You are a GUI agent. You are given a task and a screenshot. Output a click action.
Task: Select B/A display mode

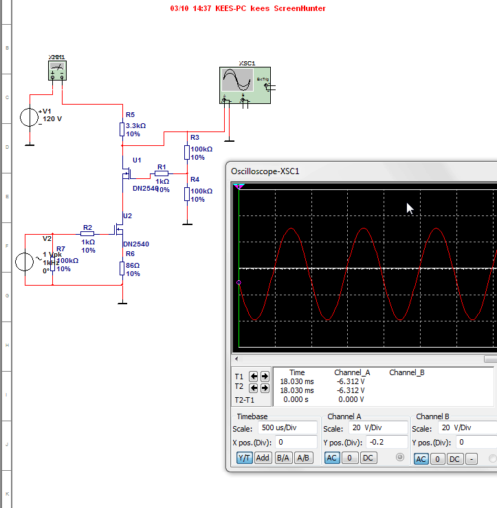coord(283,458)
